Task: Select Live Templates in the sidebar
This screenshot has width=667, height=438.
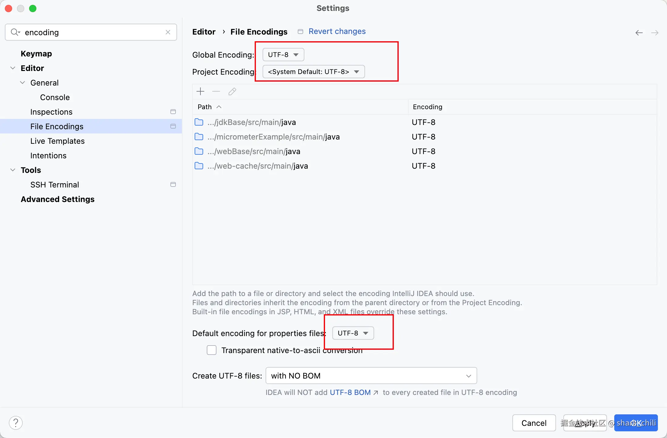Action: pos(57,141)
